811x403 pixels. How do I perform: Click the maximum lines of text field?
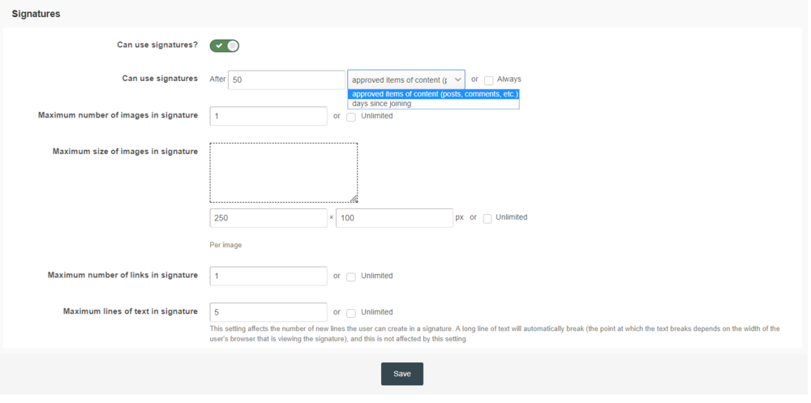[x=268, y=312]
